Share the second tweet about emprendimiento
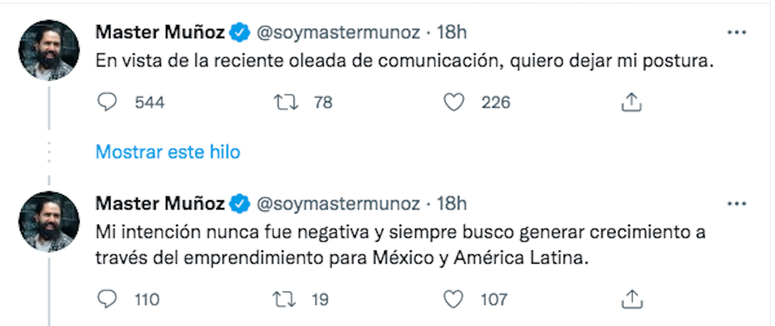The width and height of the screenshot is (775, 326). pyautogui.click(x=630, y=299)
